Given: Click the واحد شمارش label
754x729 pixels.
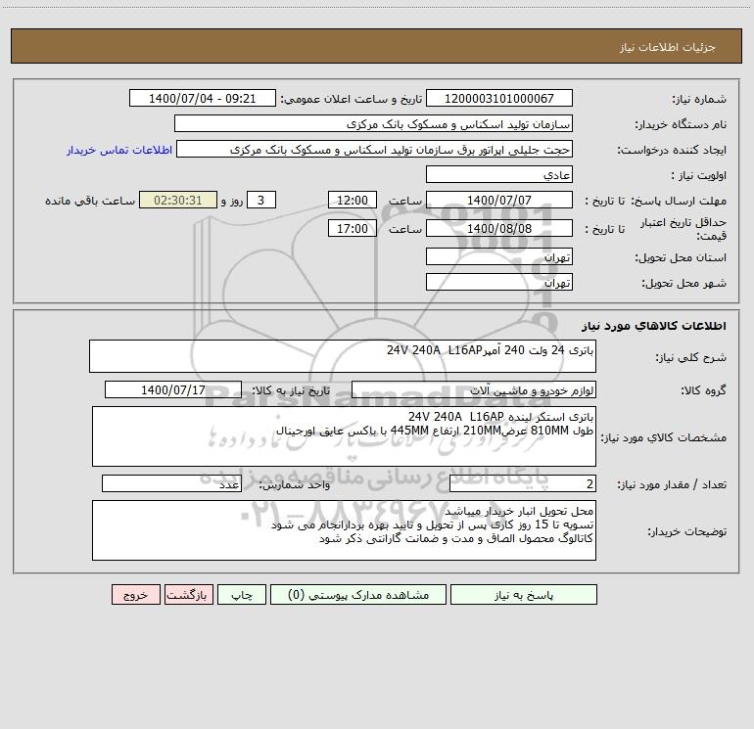Looking at the screenshot, I should click(295, 484).
